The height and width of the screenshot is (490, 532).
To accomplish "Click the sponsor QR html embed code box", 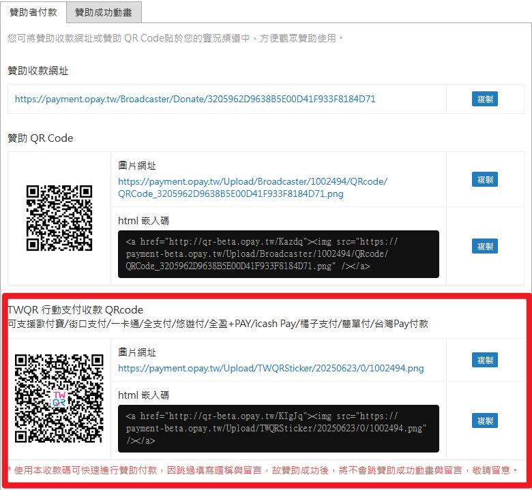I will [278, 254].
